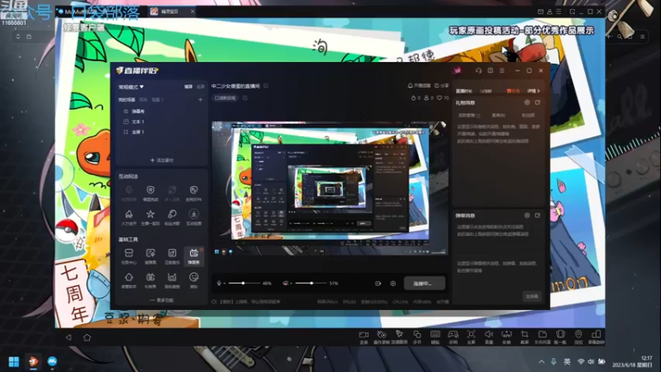Click 分享 share link
The height and width of the screenshot is (372, 661).
[x=441, y=86]
